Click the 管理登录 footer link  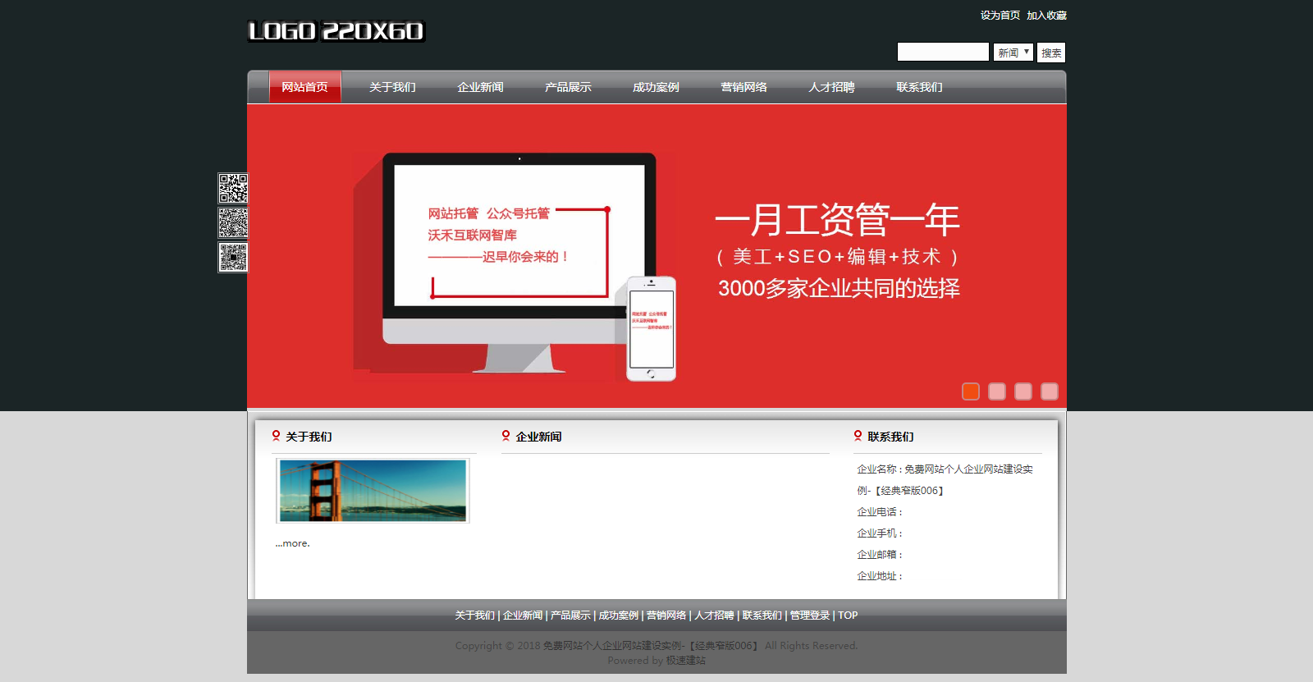(809, 616)
